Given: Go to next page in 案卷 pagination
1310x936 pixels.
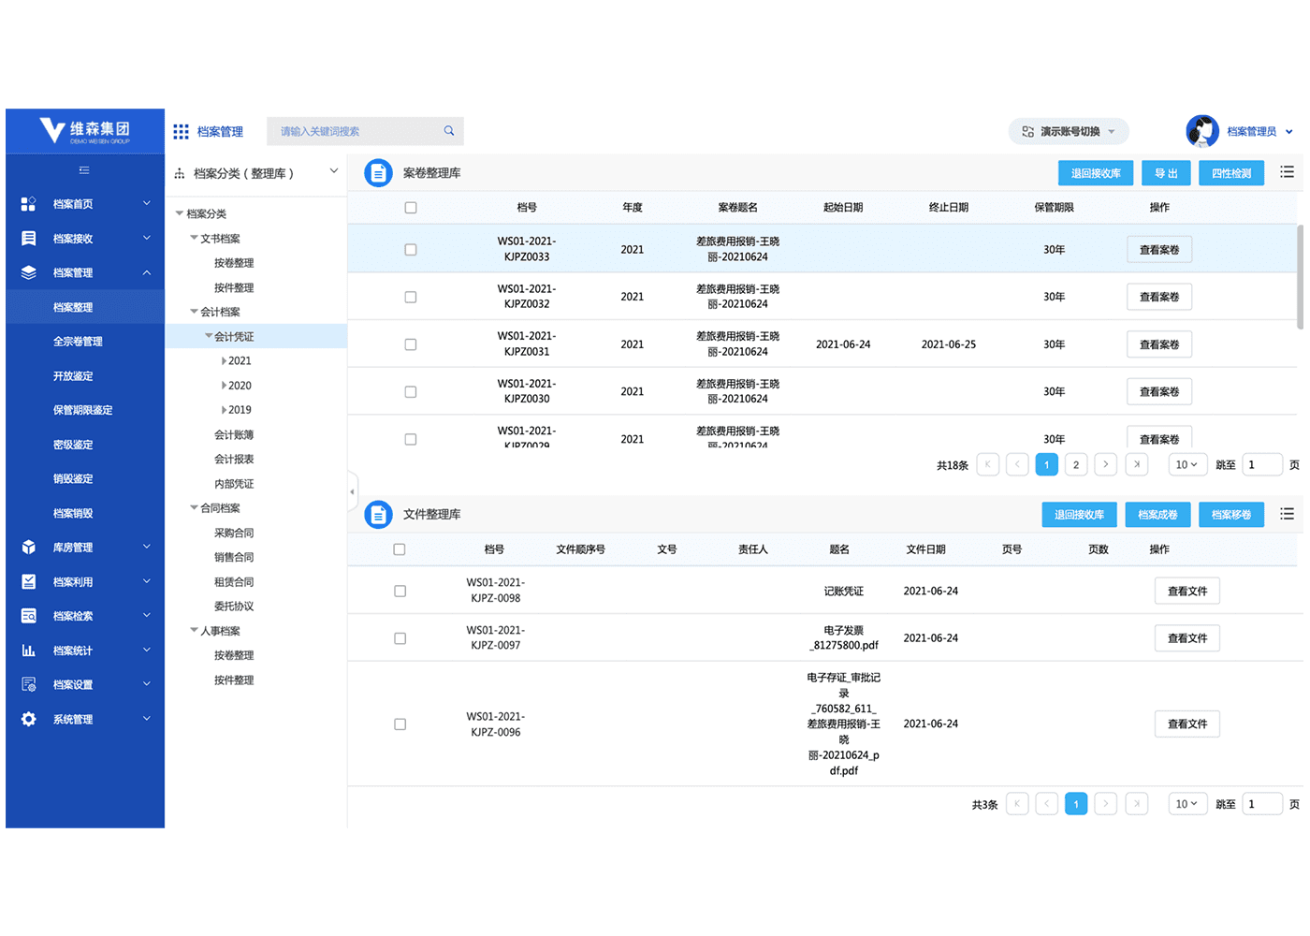Looking at the screenshot, I should 1106,464.
